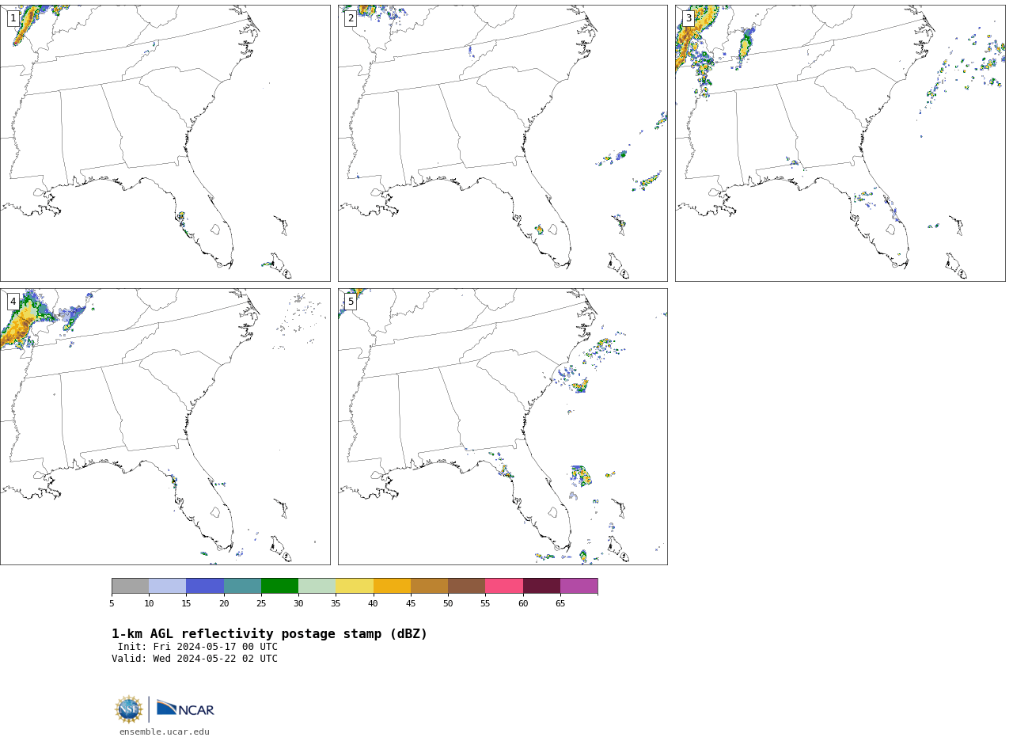Select the pale green 30-35 dBZ swatch
Viewport: 1013px width, 741px height.
click(317, 586)
